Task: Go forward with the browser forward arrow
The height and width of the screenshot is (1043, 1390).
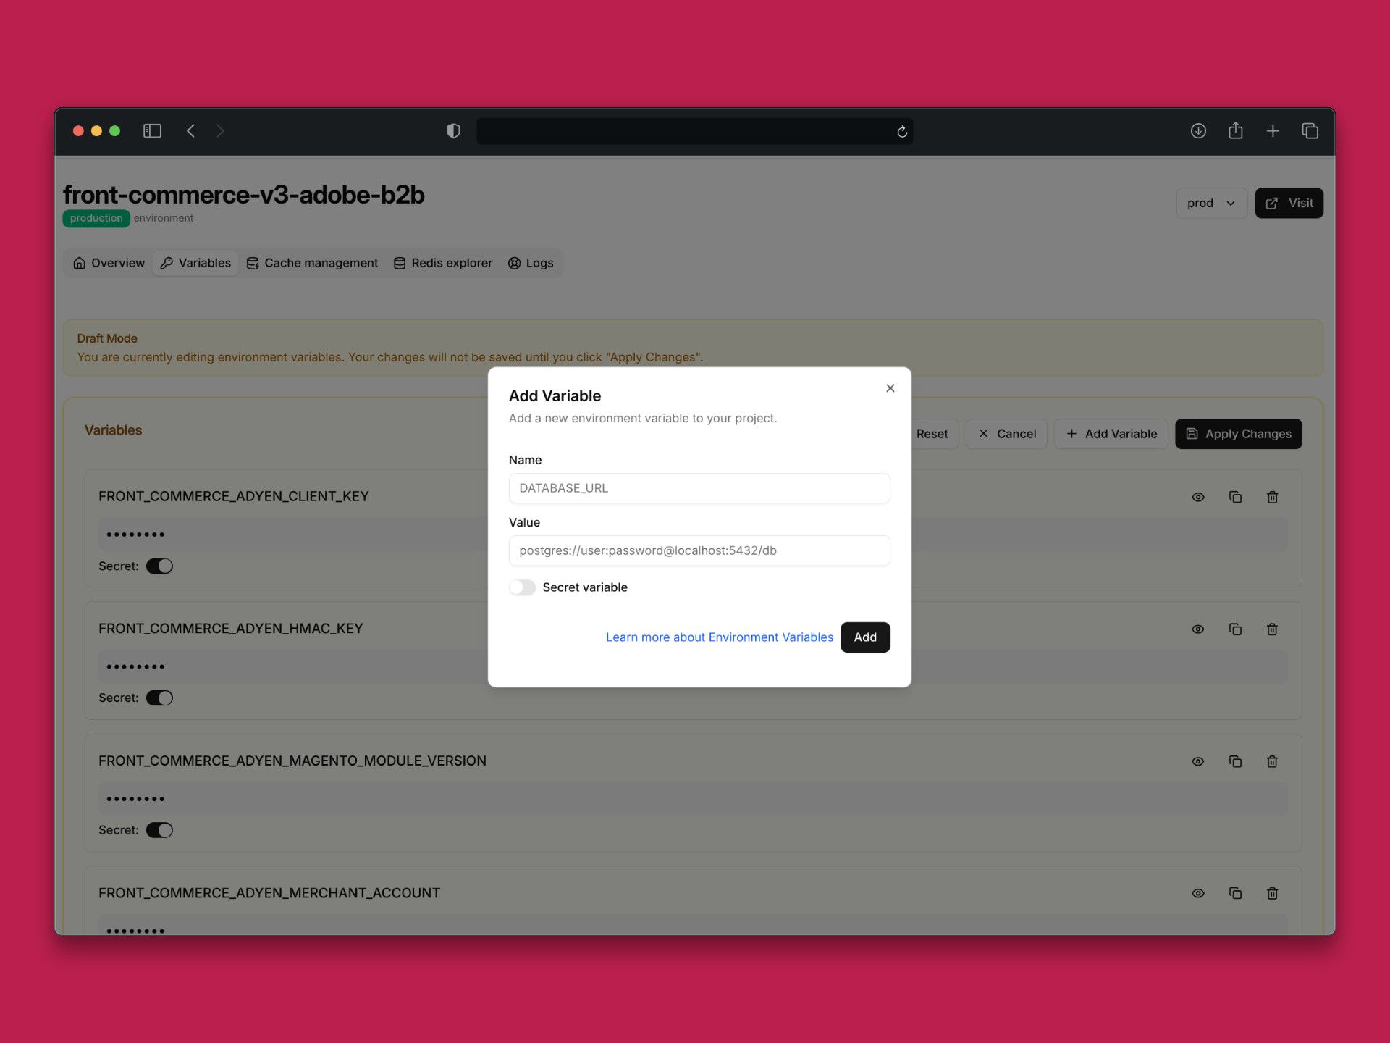Action: tap(220, 131)
